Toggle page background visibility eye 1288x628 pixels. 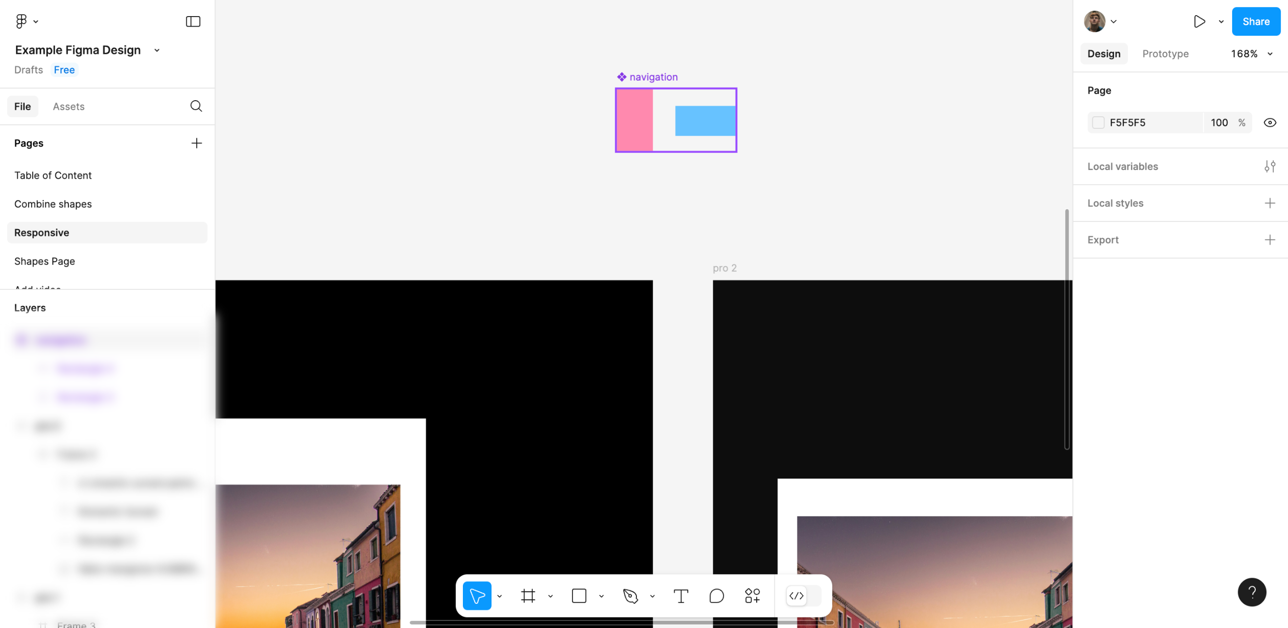point(1269,123)
